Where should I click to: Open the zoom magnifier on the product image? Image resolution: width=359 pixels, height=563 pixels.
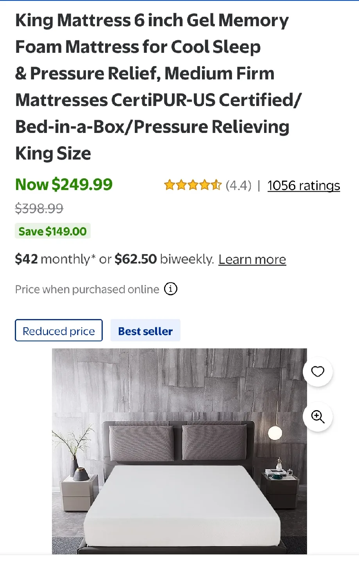tap(318, 417)
